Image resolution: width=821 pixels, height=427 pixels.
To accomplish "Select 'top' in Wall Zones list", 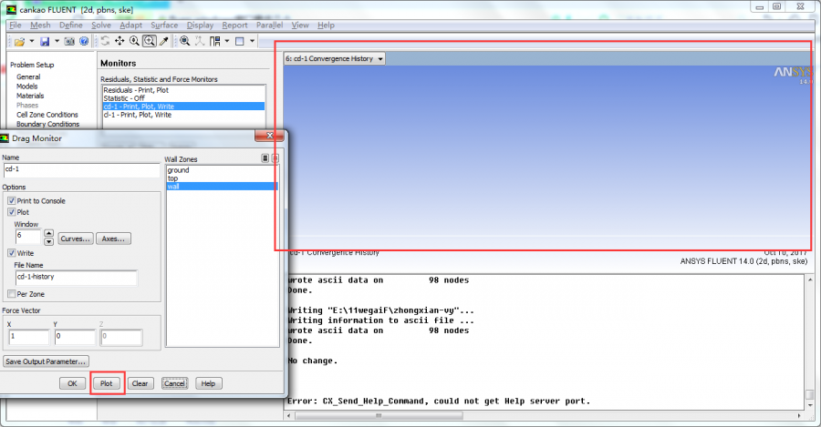I will coord(222,178).
